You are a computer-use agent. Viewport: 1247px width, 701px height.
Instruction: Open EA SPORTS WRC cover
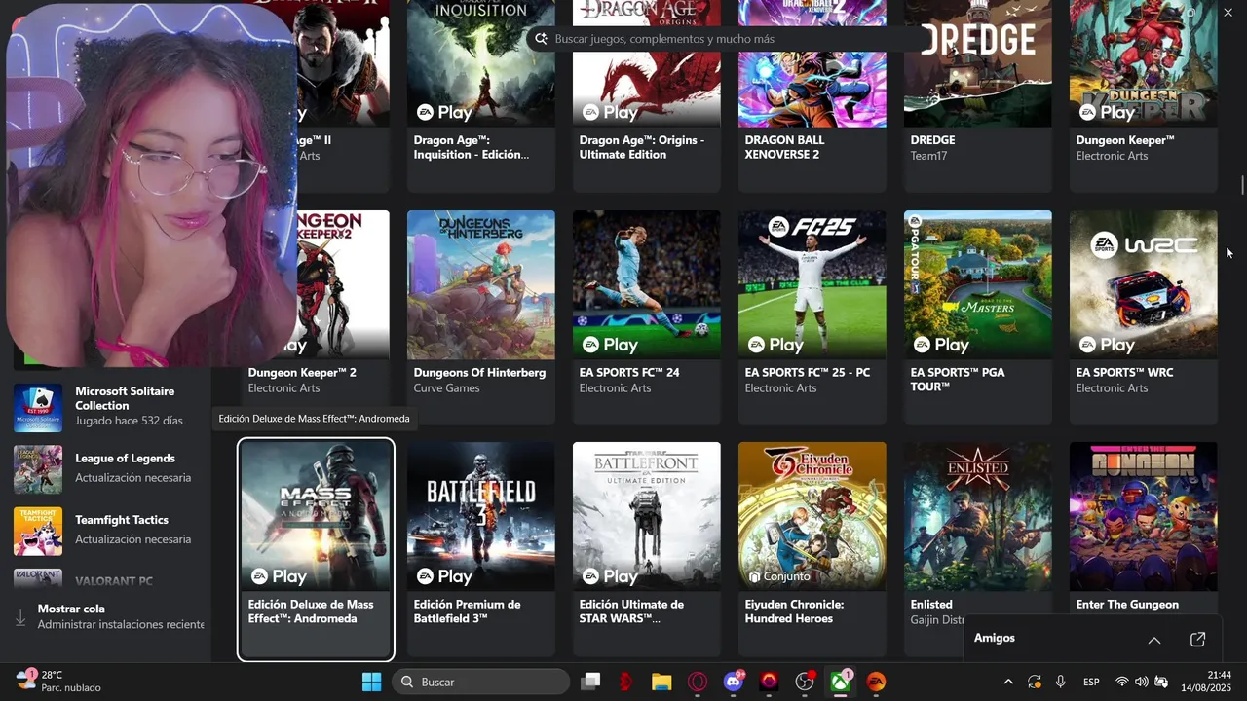[x=1144, y=284]
